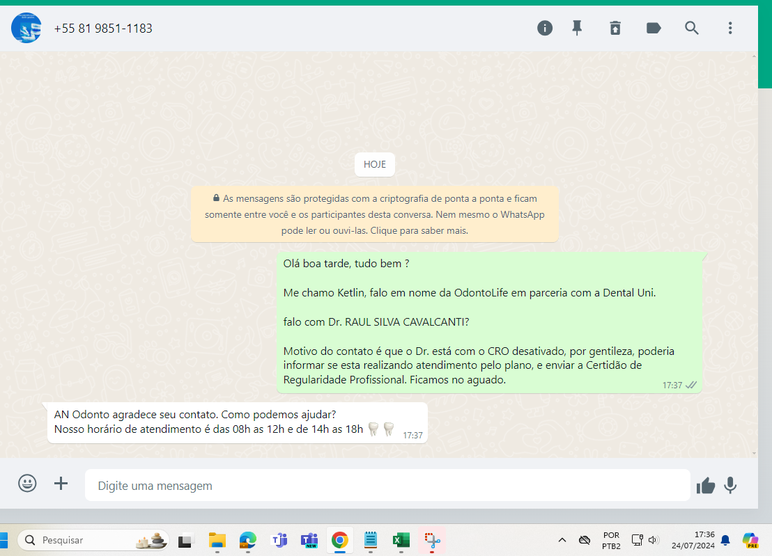Open the new Teams taskbar icon
Image resolution: width=772 pixels, height=556 pixels.
click(x=309, y=541)
